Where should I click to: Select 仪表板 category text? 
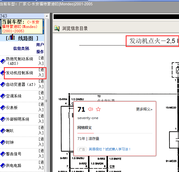(12, 108)
